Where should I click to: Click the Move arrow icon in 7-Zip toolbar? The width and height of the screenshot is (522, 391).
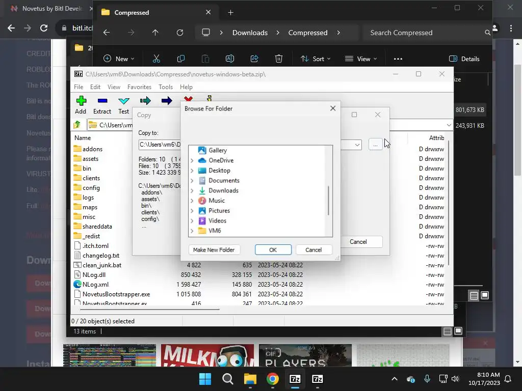point(167,101)
